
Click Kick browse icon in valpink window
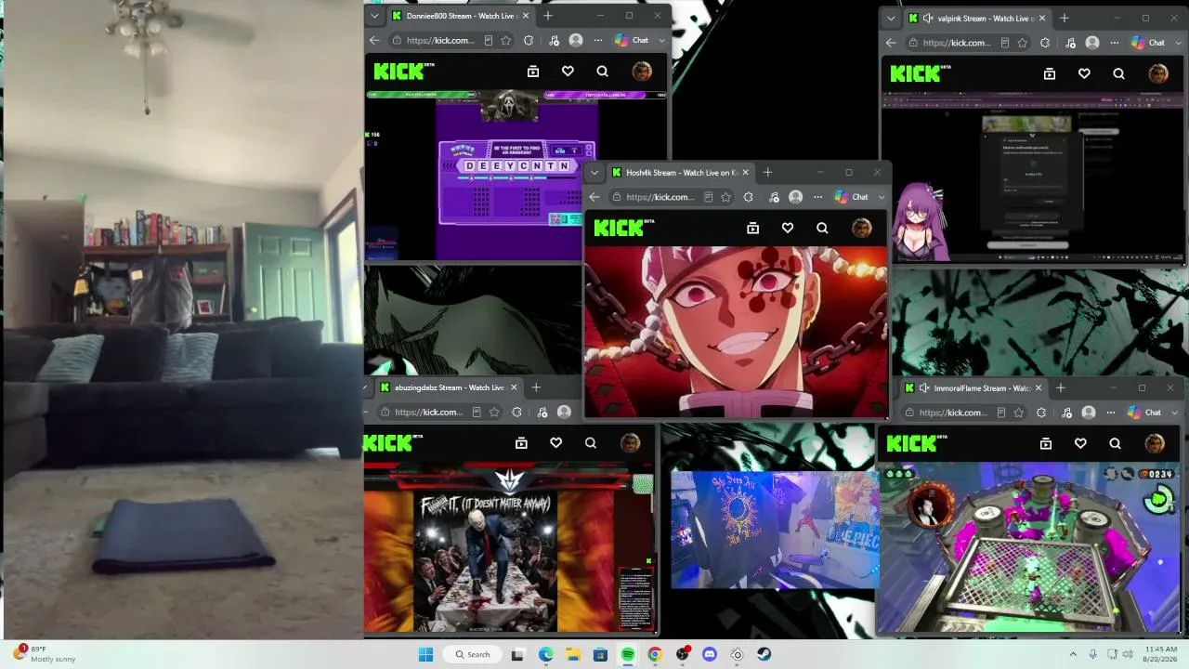coord(1050,73)
